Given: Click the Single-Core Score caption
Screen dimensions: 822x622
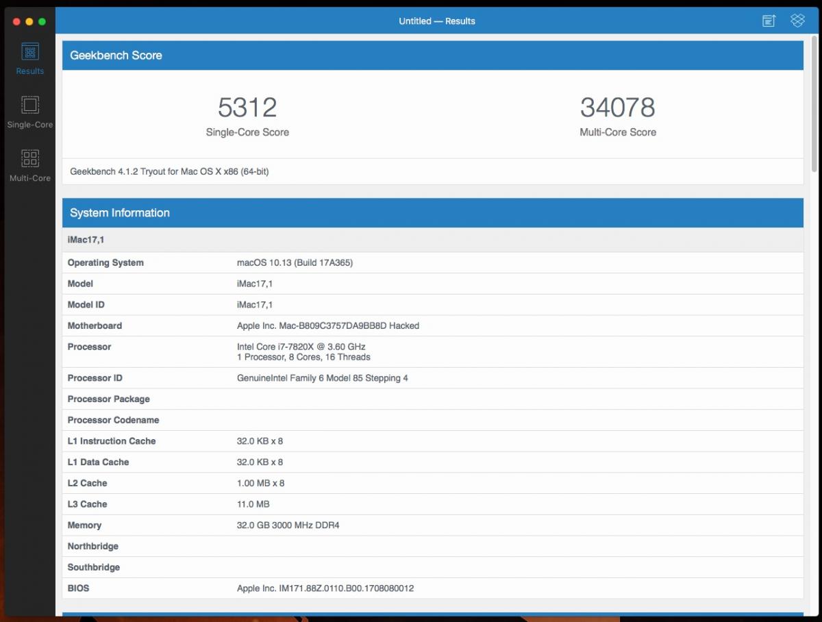Looking at the screenshot, I should 247,132.
